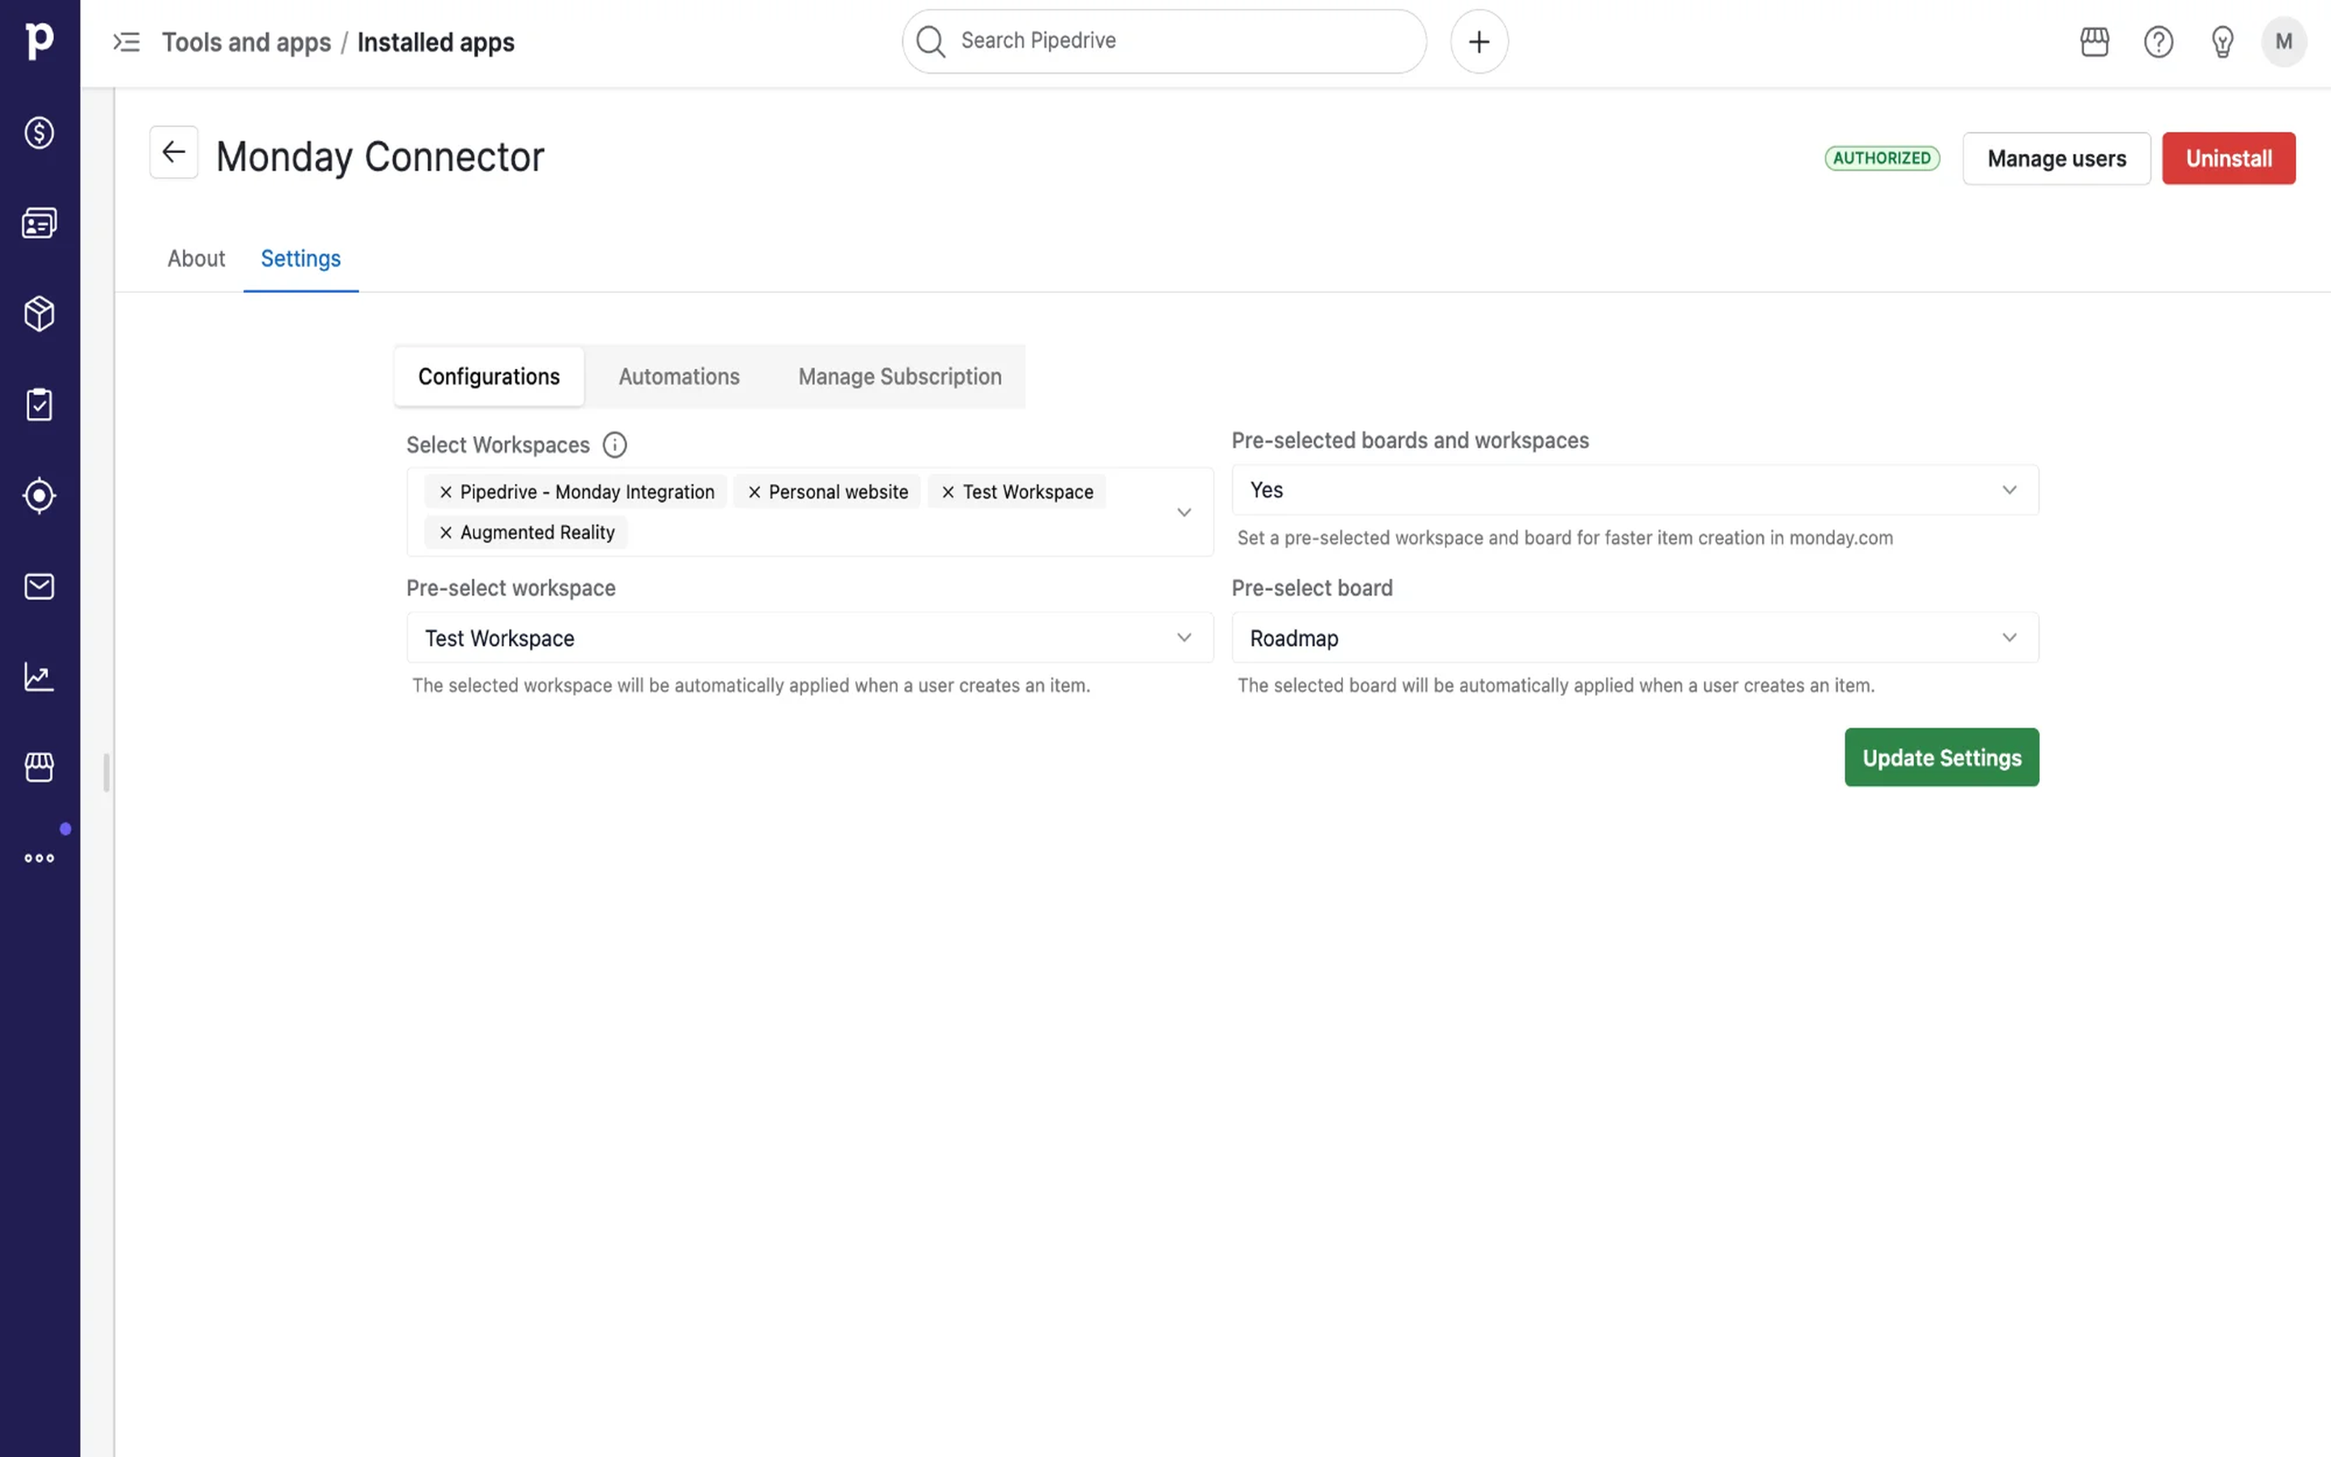
Task: Click the lightbulb Sales Assistant icon
Action: coord(2223,41)
